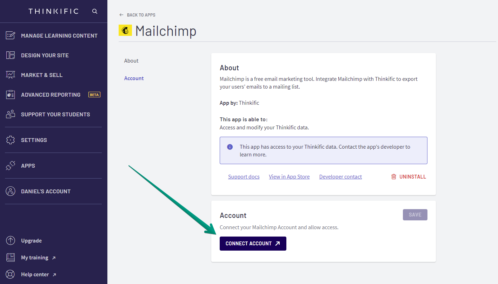This screenshot has height=284, width=498.
Task: Click the Developer contact link
Action: [340, 177]
